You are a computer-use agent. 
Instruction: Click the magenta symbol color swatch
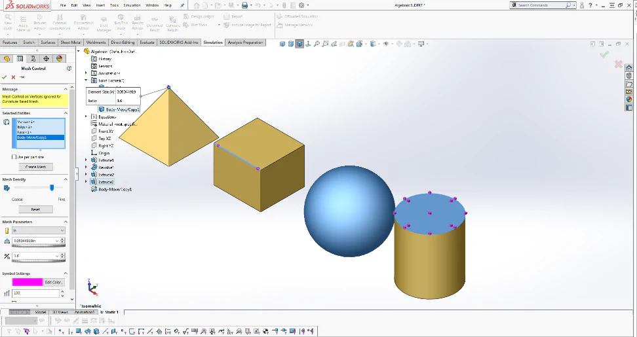tap(28, 282)
